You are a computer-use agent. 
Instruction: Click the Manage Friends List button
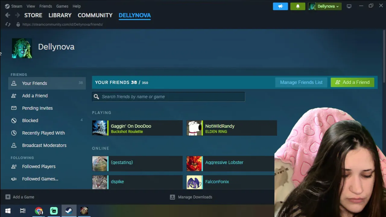tap(301, 82)
